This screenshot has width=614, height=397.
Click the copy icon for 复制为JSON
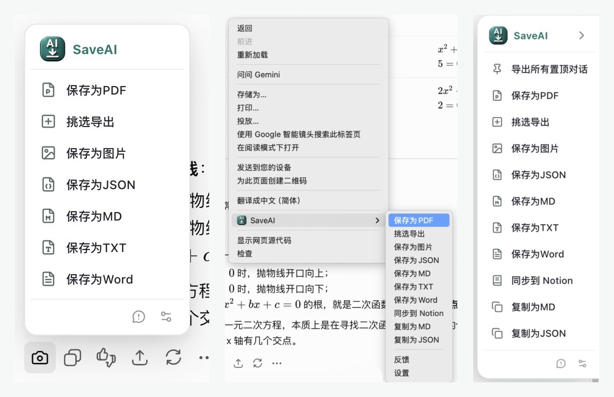(x=497, y=333)
